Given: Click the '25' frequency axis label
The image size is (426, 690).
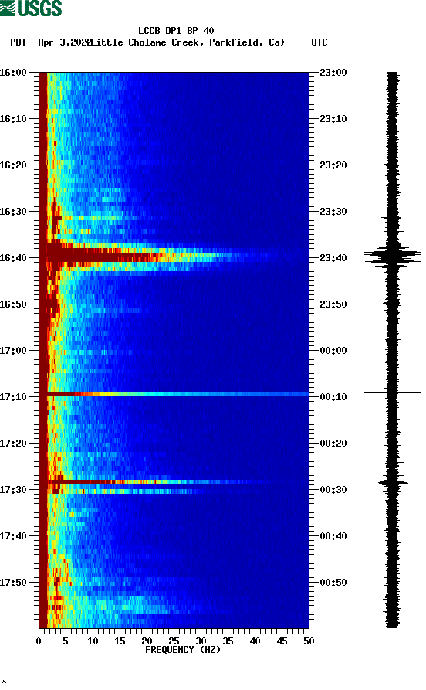Looking at the screenshot, I should click(x=174, y=641).
